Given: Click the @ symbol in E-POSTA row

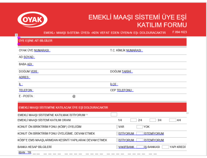Looking at the screenshot, I should click(x=74, y=96).
